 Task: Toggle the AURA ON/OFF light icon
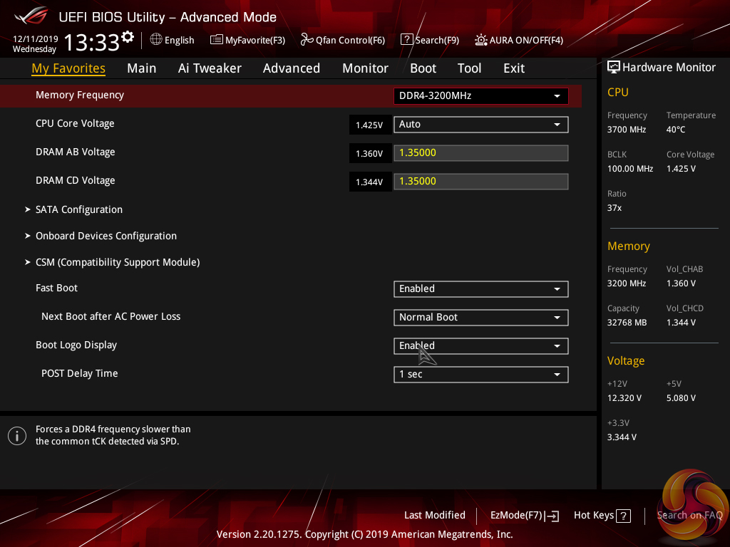pos(481,40)
